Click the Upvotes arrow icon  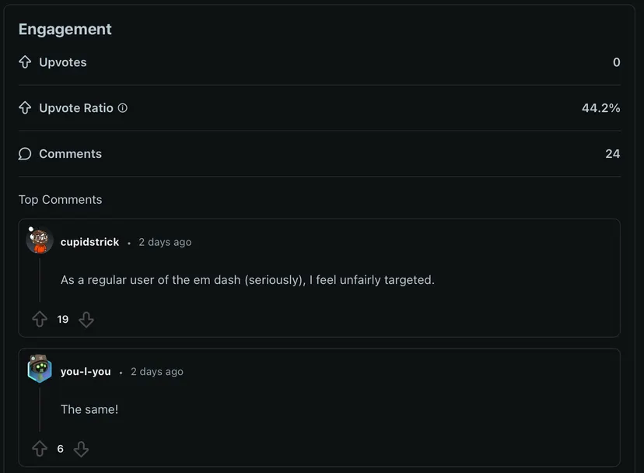(25, 62)
